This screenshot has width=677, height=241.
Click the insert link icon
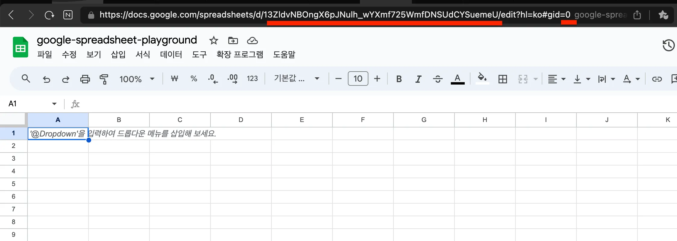point(657,79)
